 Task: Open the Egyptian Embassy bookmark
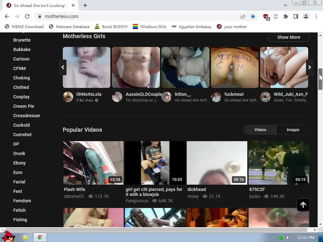click(x=191, y=26)
